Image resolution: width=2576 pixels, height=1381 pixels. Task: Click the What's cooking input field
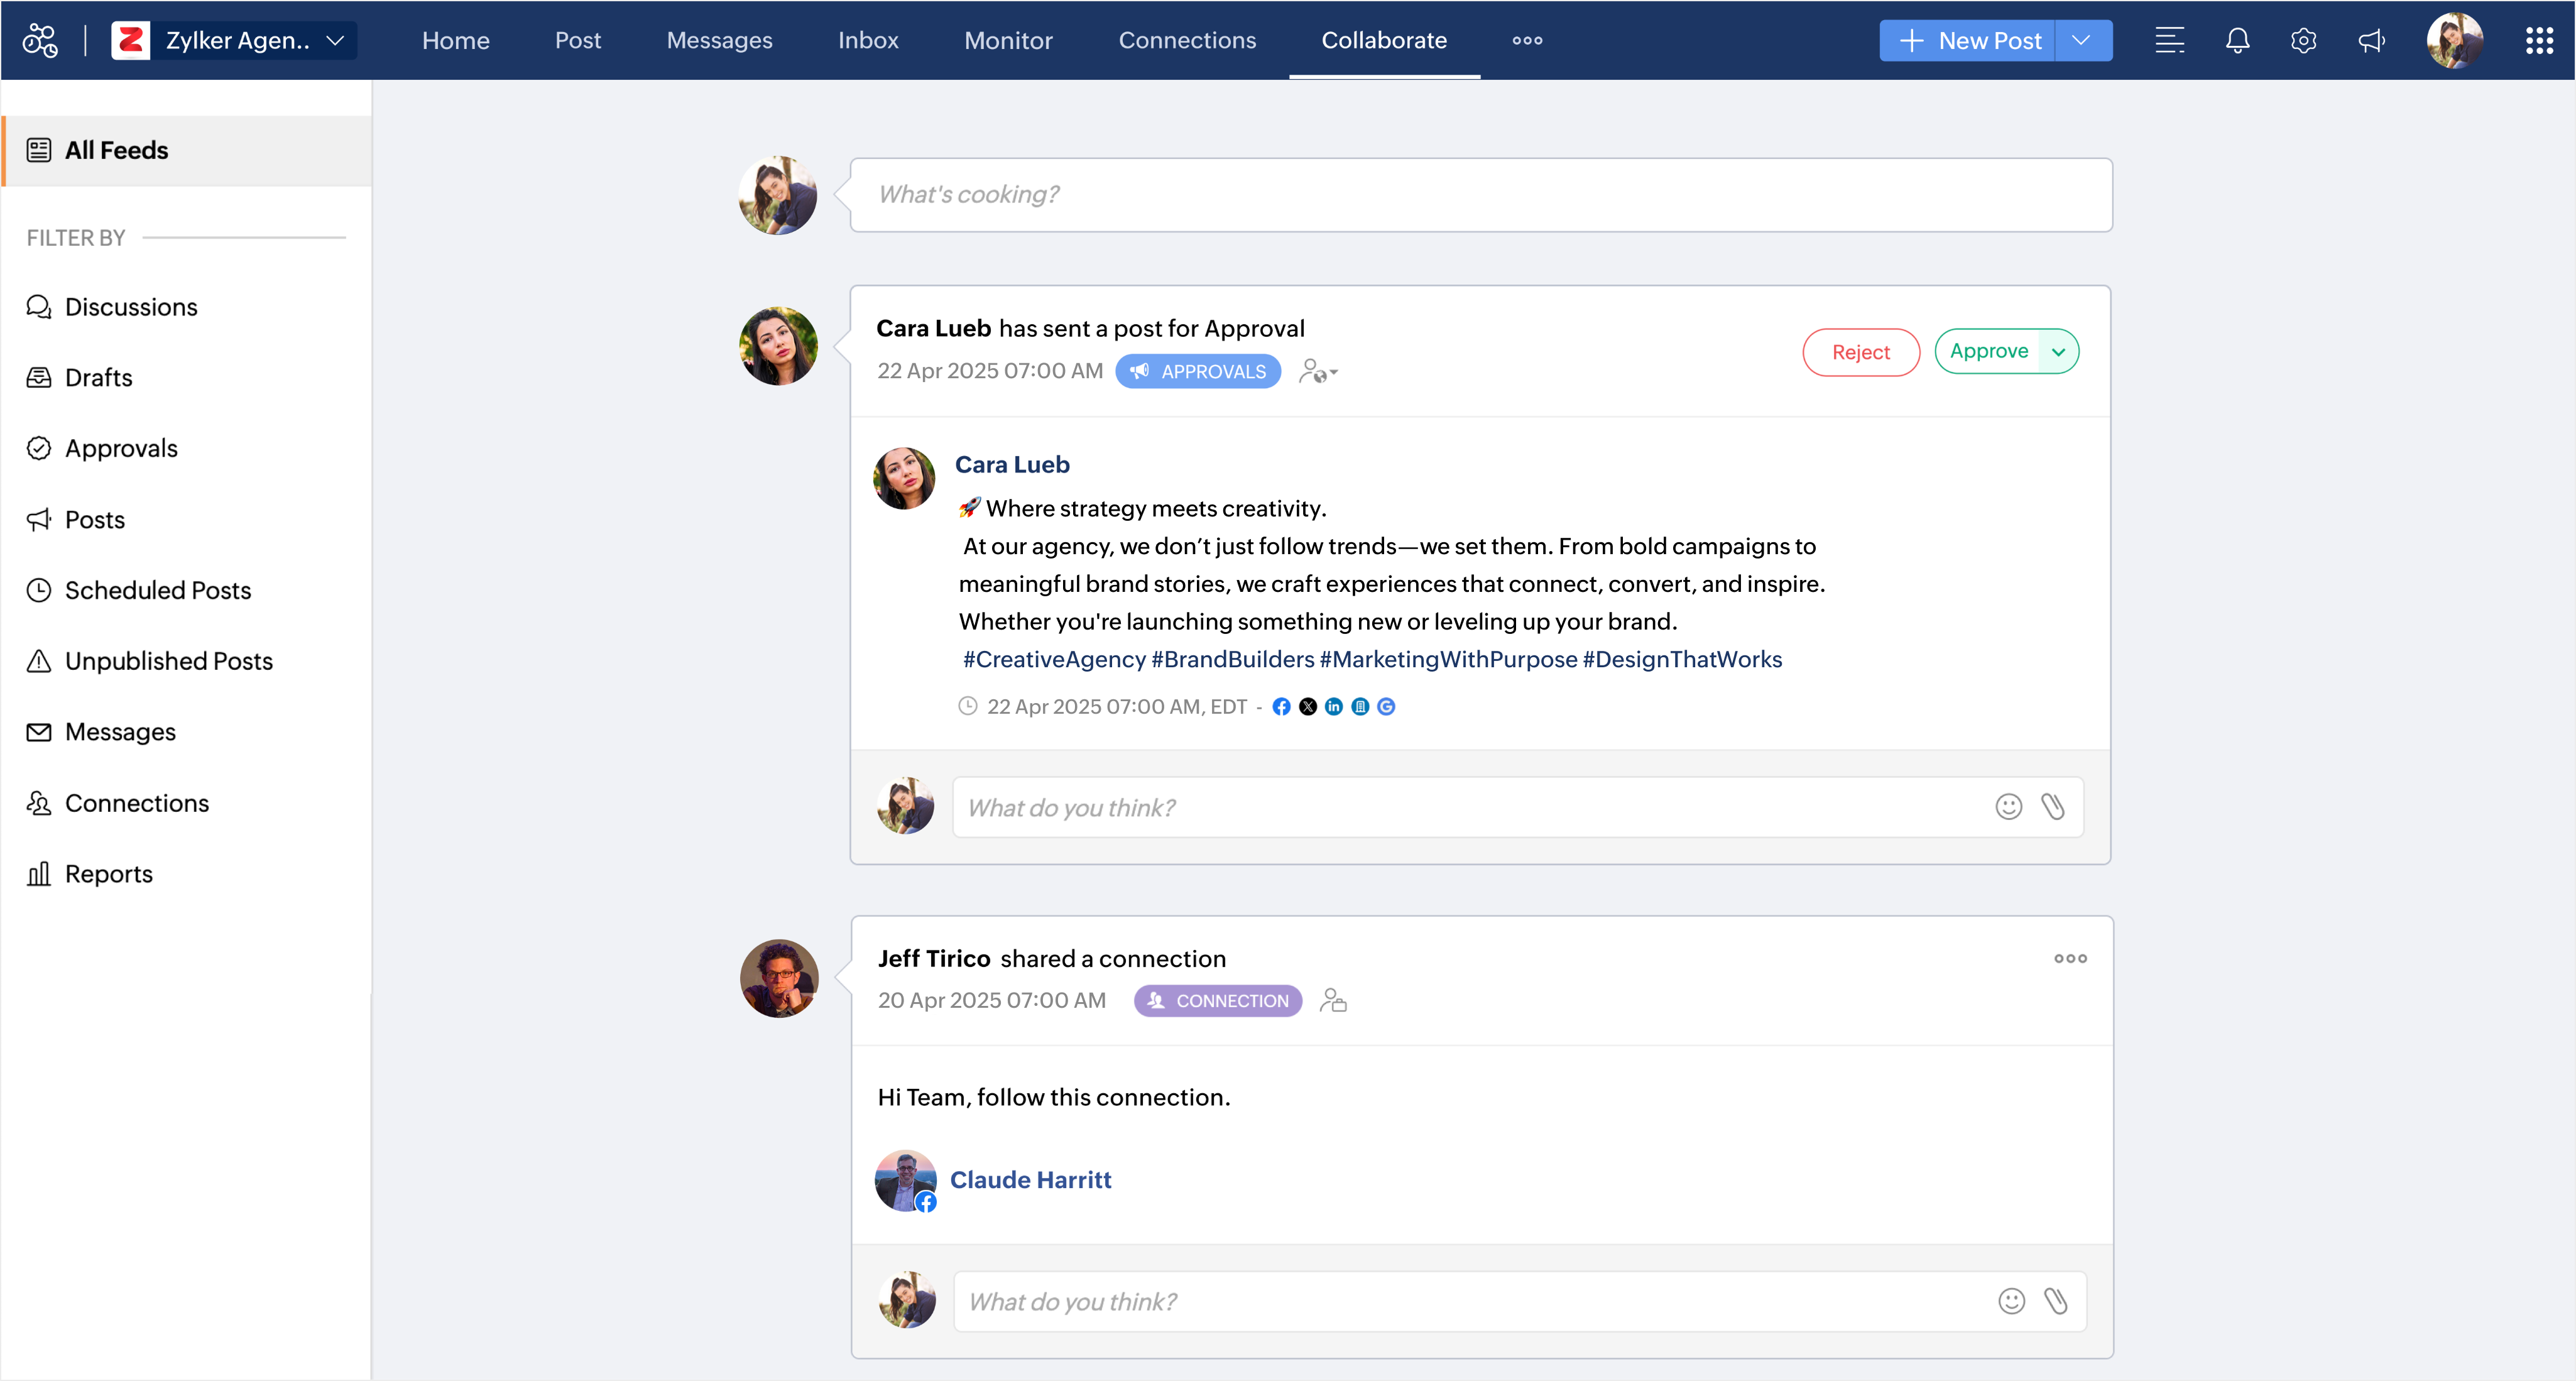click(1480, 195)
